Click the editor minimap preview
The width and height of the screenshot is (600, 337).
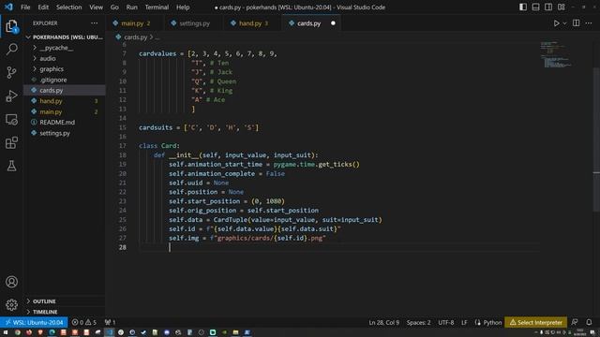555,54
